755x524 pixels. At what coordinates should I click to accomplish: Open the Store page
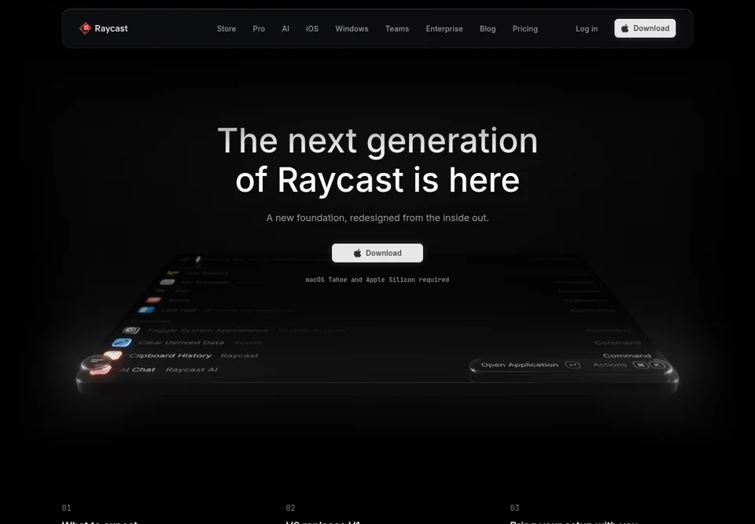[226, 29]
